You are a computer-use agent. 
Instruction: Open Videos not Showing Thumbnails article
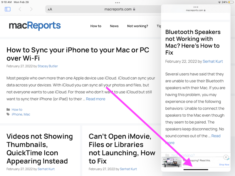(40, 149)
